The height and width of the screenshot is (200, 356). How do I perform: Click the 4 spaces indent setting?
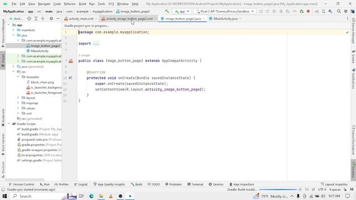coord(335,189)
